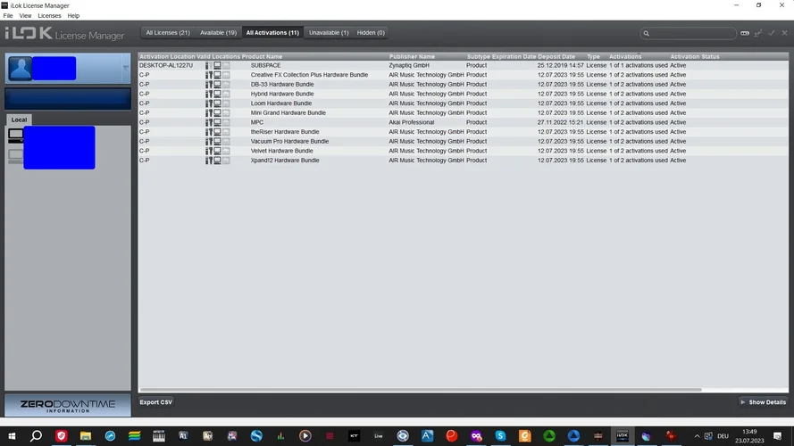The image size is (794, 446).
Task: Click the magnifier icon in search box
Action: click(x=646, y=33)
